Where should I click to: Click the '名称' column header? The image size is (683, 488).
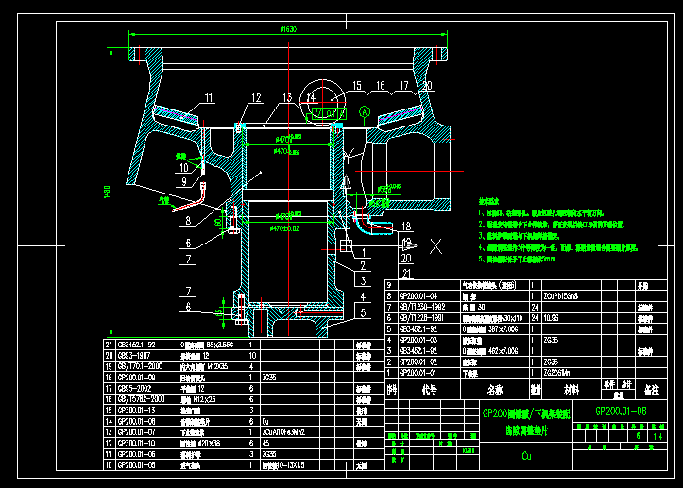click(495, 390)
